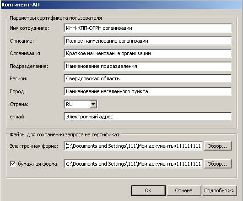Cancel with the Отмена button

[184, 190]
